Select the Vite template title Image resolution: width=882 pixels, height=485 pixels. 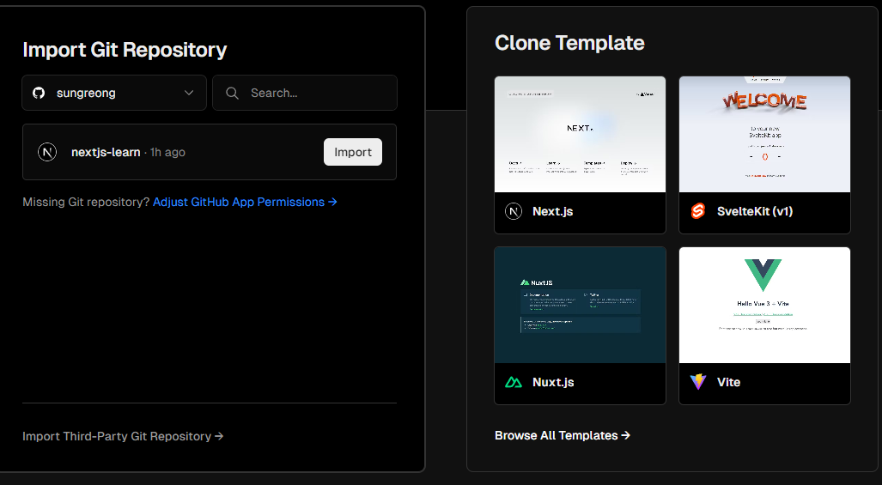point(728,382)
